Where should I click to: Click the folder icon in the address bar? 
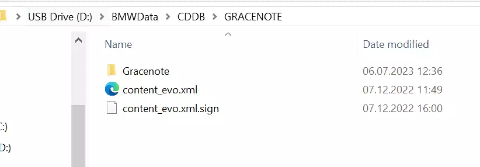point(3,16)
